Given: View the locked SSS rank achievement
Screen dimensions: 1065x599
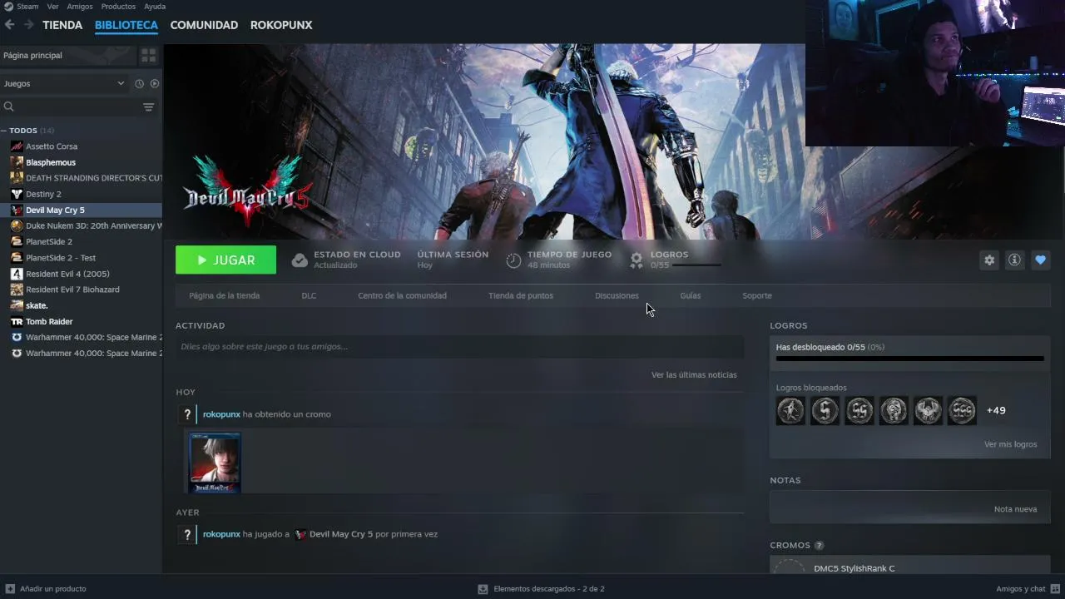Looking at the screenshot, I should point(962,410).
